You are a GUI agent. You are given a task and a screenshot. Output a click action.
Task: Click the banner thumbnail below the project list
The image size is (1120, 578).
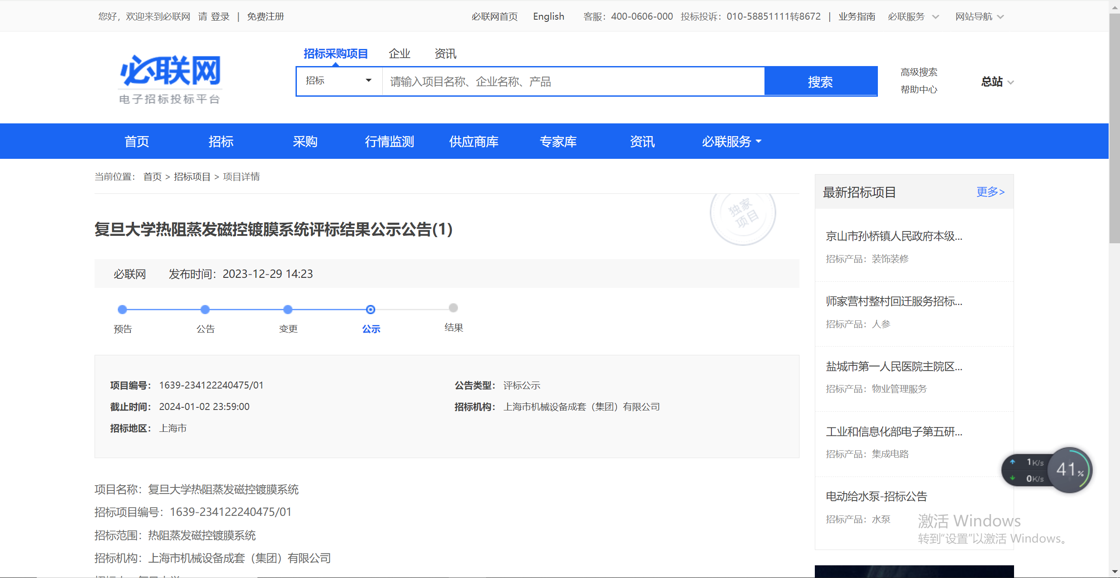coord(914,571)
